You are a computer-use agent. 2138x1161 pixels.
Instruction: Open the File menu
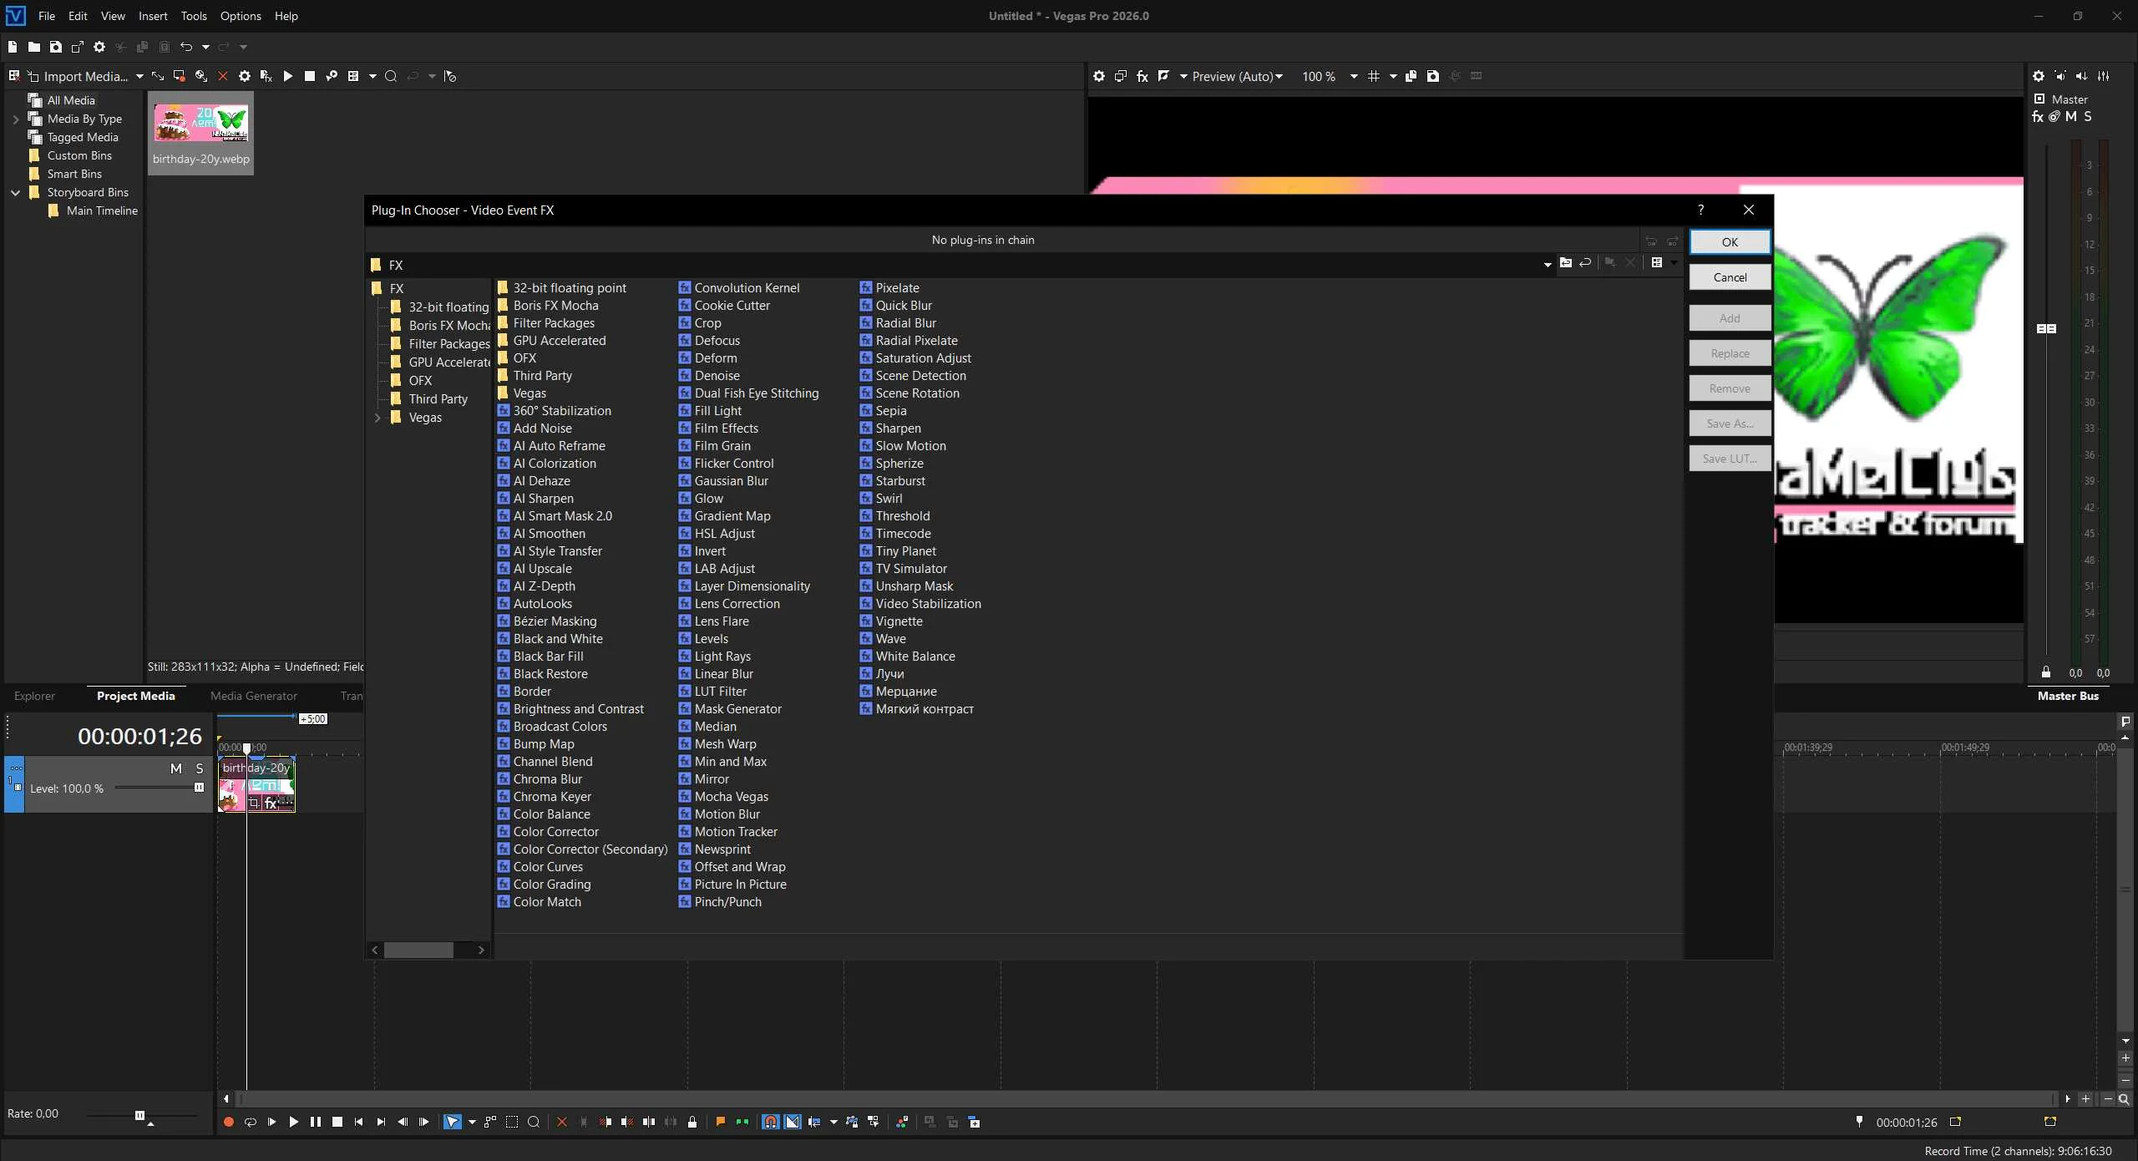[47, 16]
